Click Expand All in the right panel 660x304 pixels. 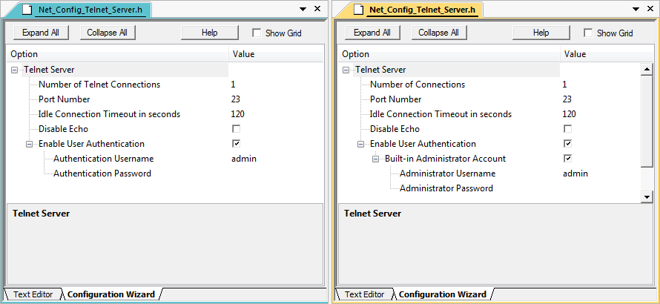[372, 33]
